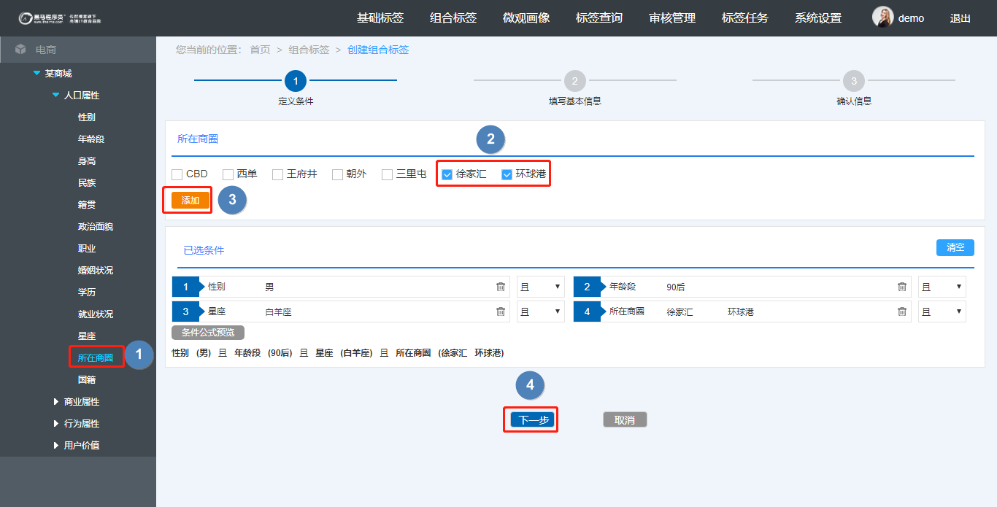
Task: Click the demo username text
Action: 911,18
